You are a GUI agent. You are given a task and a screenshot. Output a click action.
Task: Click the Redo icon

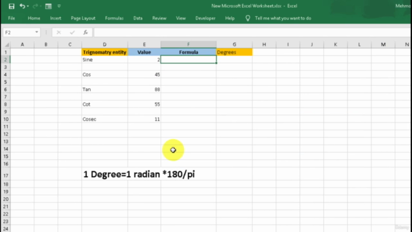click(35, 6)
